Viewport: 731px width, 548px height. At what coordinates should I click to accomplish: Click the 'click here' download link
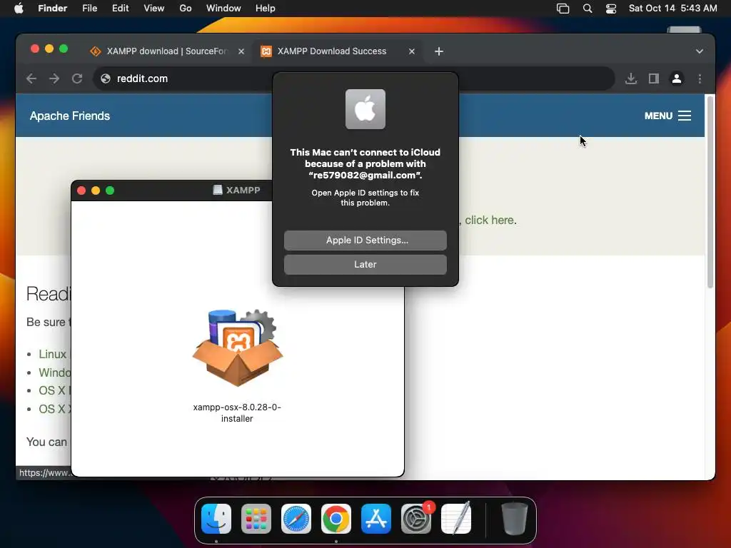(490, 220)
